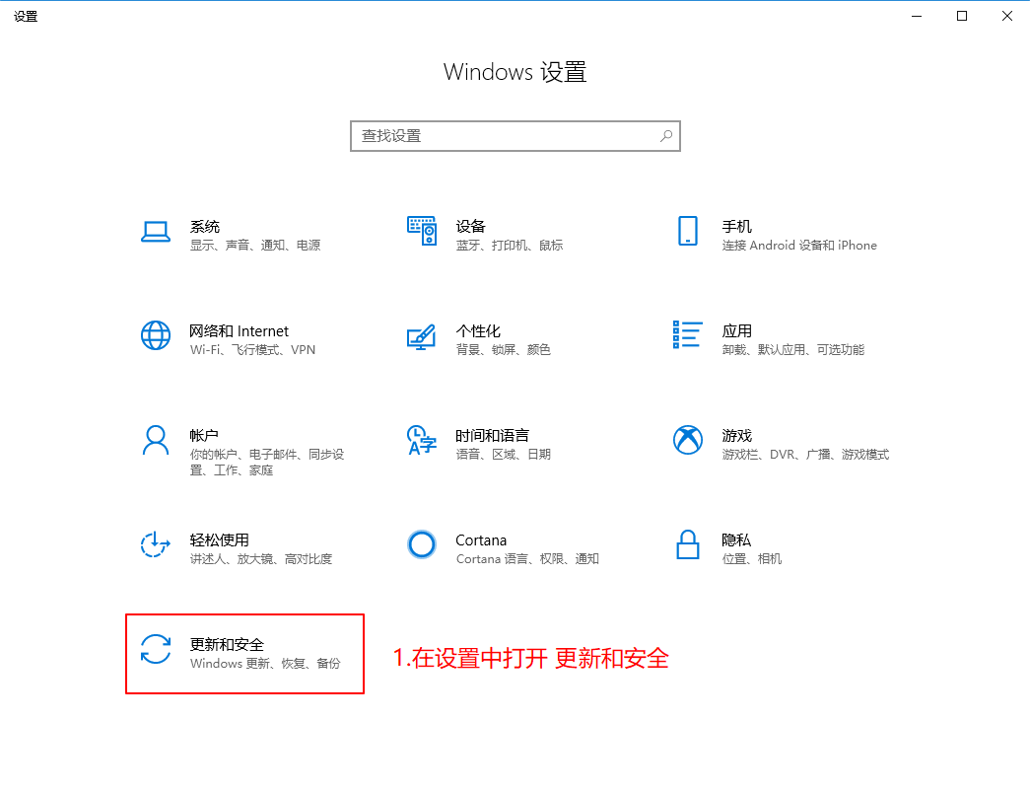Click the Xbox icon for 游戏
1030x791 pixels.
click(688, 440)
